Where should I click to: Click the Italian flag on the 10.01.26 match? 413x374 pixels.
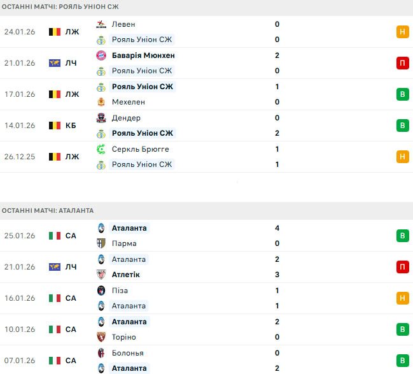click(55, 329)
